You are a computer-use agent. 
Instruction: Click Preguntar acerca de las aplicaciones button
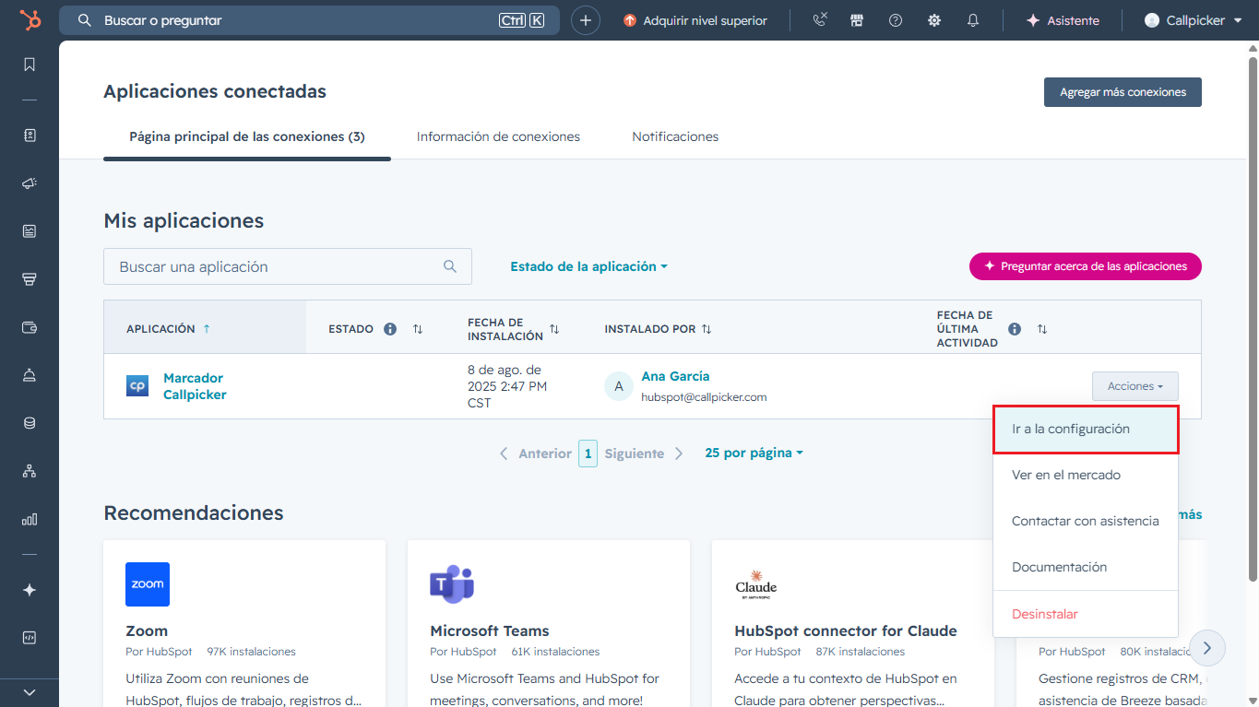(x=1086, y=266)
